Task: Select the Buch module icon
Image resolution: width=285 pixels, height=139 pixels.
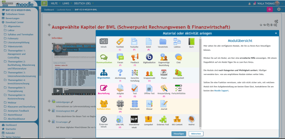Action: [192, 42]
